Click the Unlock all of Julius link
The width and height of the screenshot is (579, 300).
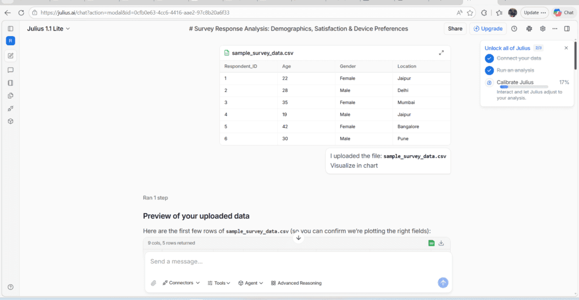pos(507,48)
